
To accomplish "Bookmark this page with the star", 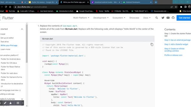I will [x=176, y=7].
